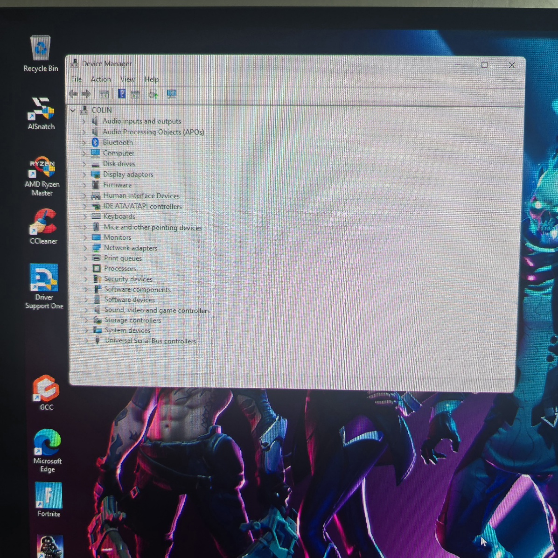Click the Forward arrow in Device Manager toolbar

click(x=86, y=94)
